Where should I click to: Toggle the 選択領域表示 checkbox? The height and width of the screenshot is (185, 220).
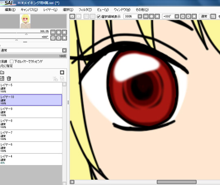99,17
